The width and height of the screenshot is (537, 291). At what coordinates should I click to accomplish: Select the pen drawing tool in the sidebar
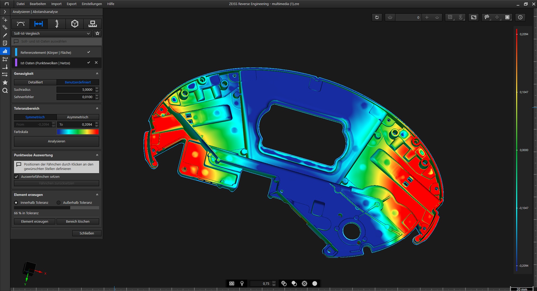(x=5, y=35)
